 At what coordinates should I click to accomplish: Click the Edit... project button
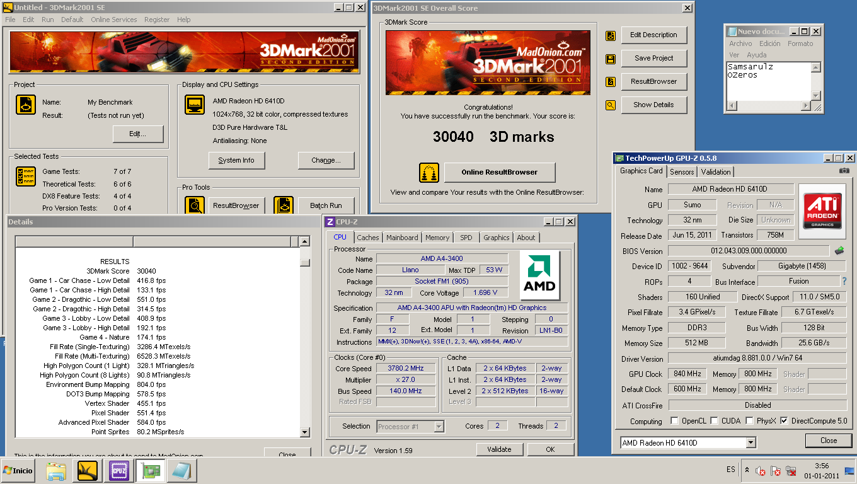coord(138,134)
